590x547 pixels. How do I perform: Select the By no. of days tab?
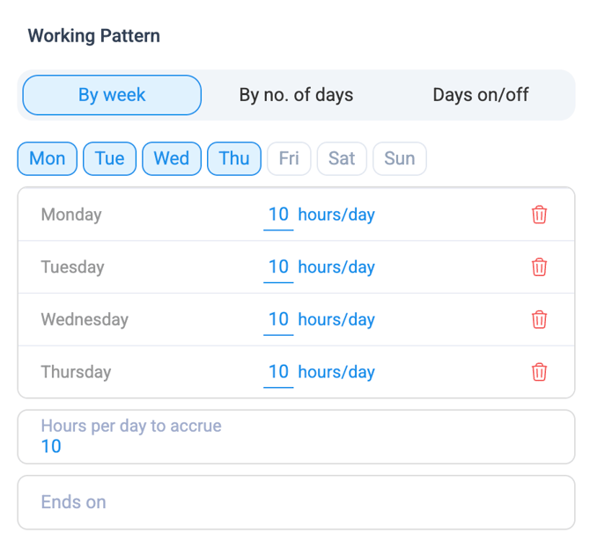tap(296, 95)
